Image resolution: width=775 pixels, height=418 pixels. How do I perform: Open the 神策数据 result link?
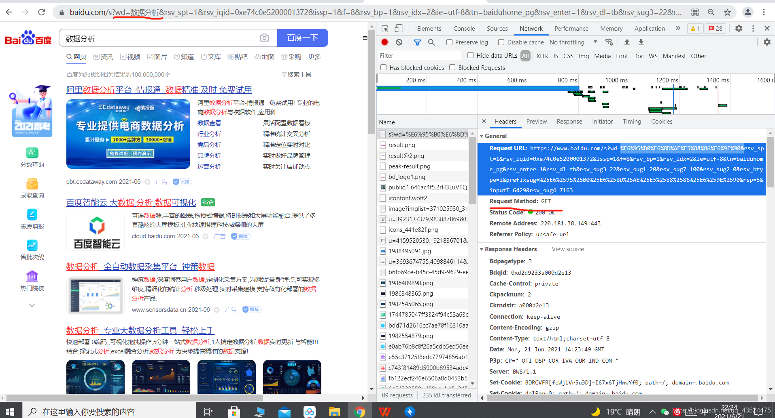tap(140, 267)
